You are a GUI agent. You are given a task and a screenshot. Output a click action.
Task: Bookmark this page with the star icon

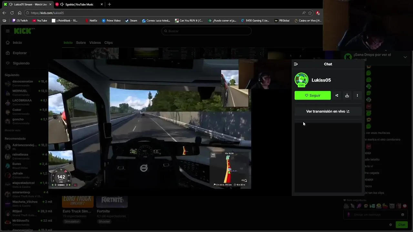tap(310, 13)
